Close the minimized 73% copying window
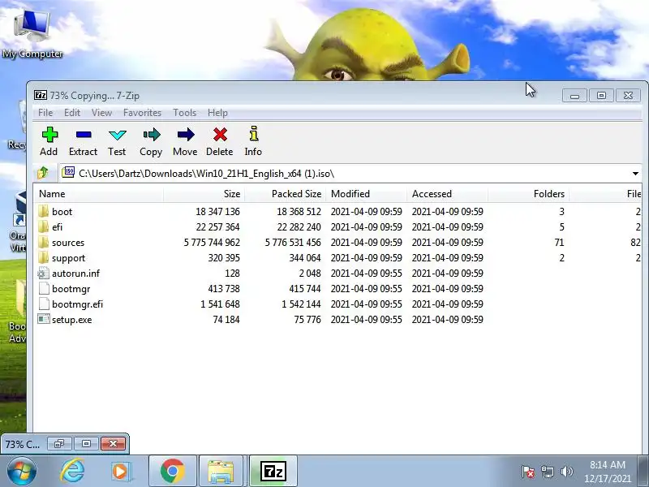Viewport: 649px width, 487px height. click(113, 444)
